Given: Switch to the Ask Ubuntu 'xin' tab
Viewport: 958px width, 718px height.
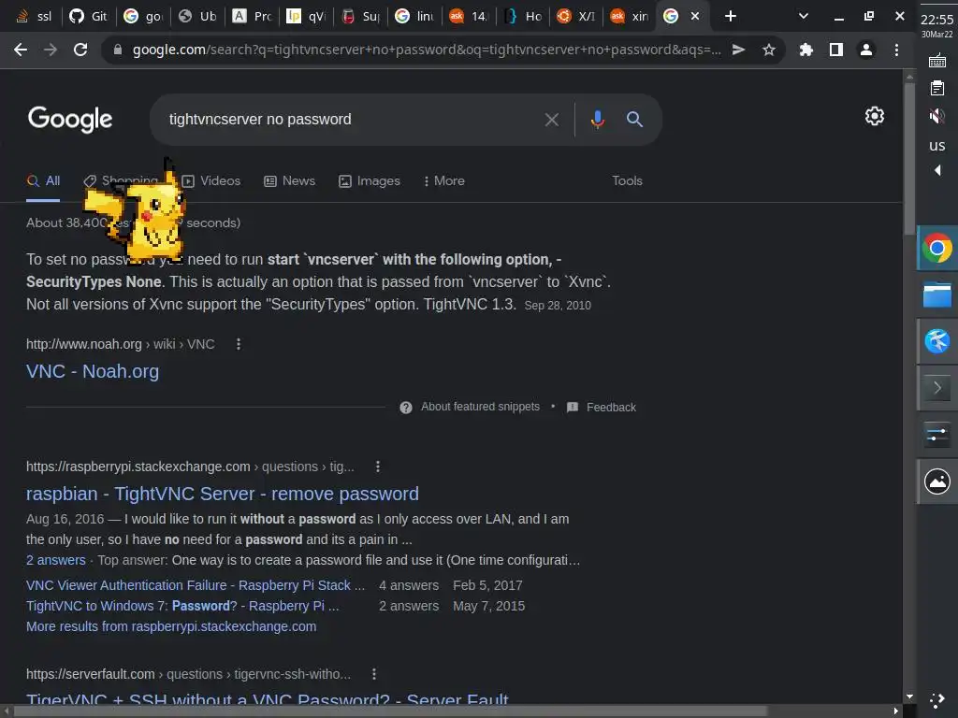Looking at the screenshot, I should tap(630, 16).
